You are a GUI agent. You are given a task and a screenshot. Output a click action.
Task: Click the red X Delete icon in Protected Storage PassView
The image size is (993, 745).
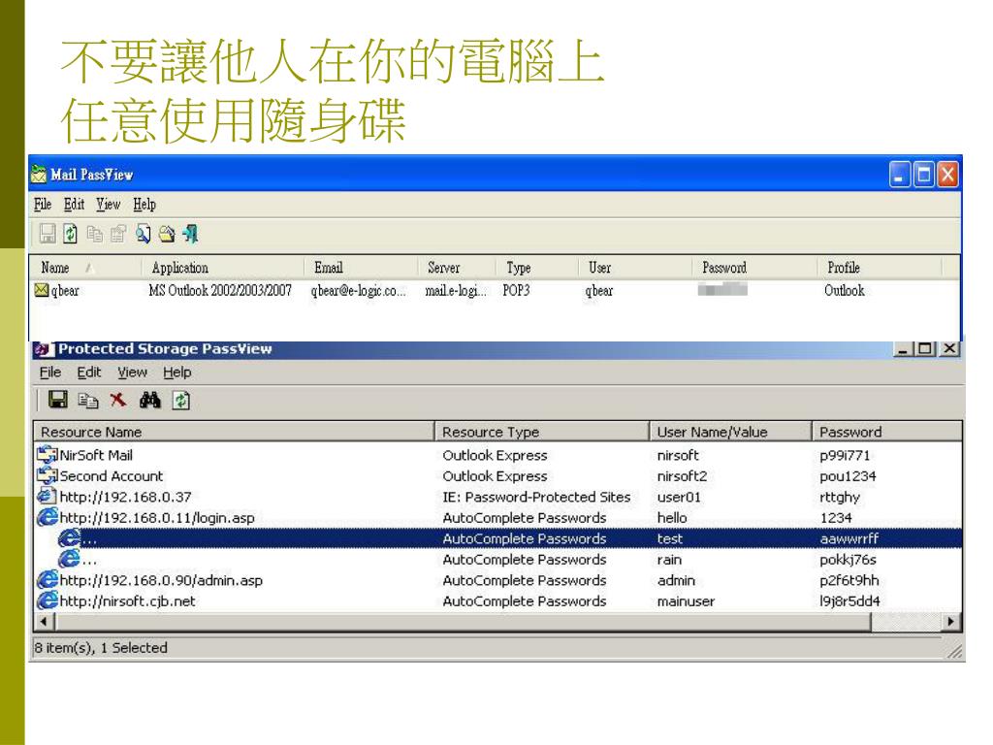click(x=117, y=400)
